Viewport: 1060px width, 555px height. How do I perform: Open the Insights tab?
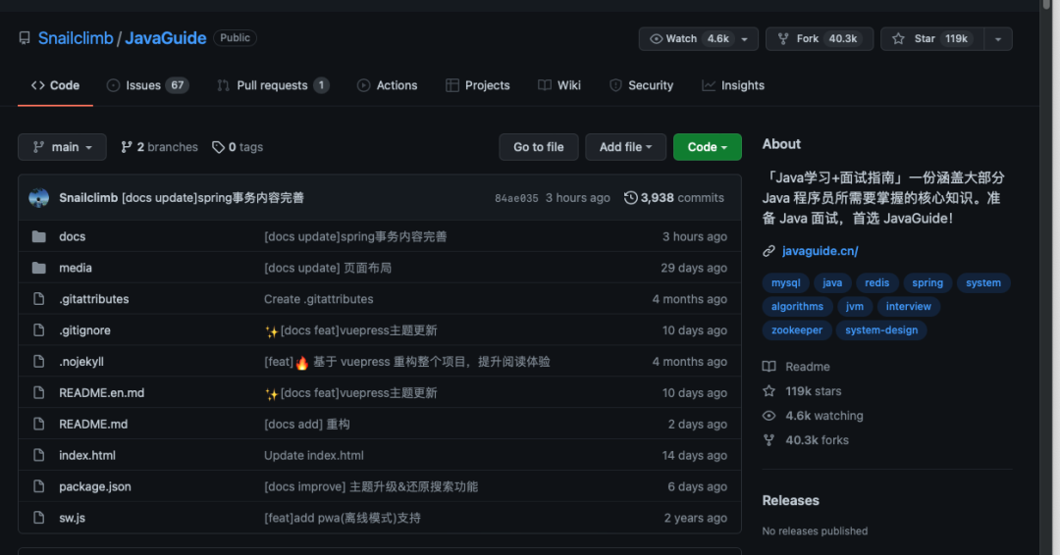pos(733,85)
